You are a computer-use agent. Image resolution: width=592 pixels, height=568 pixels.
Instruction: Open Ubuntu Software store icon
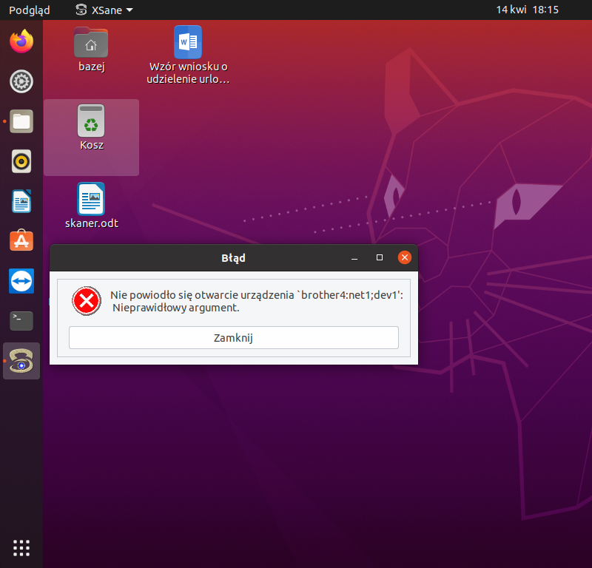pos(21,240)
